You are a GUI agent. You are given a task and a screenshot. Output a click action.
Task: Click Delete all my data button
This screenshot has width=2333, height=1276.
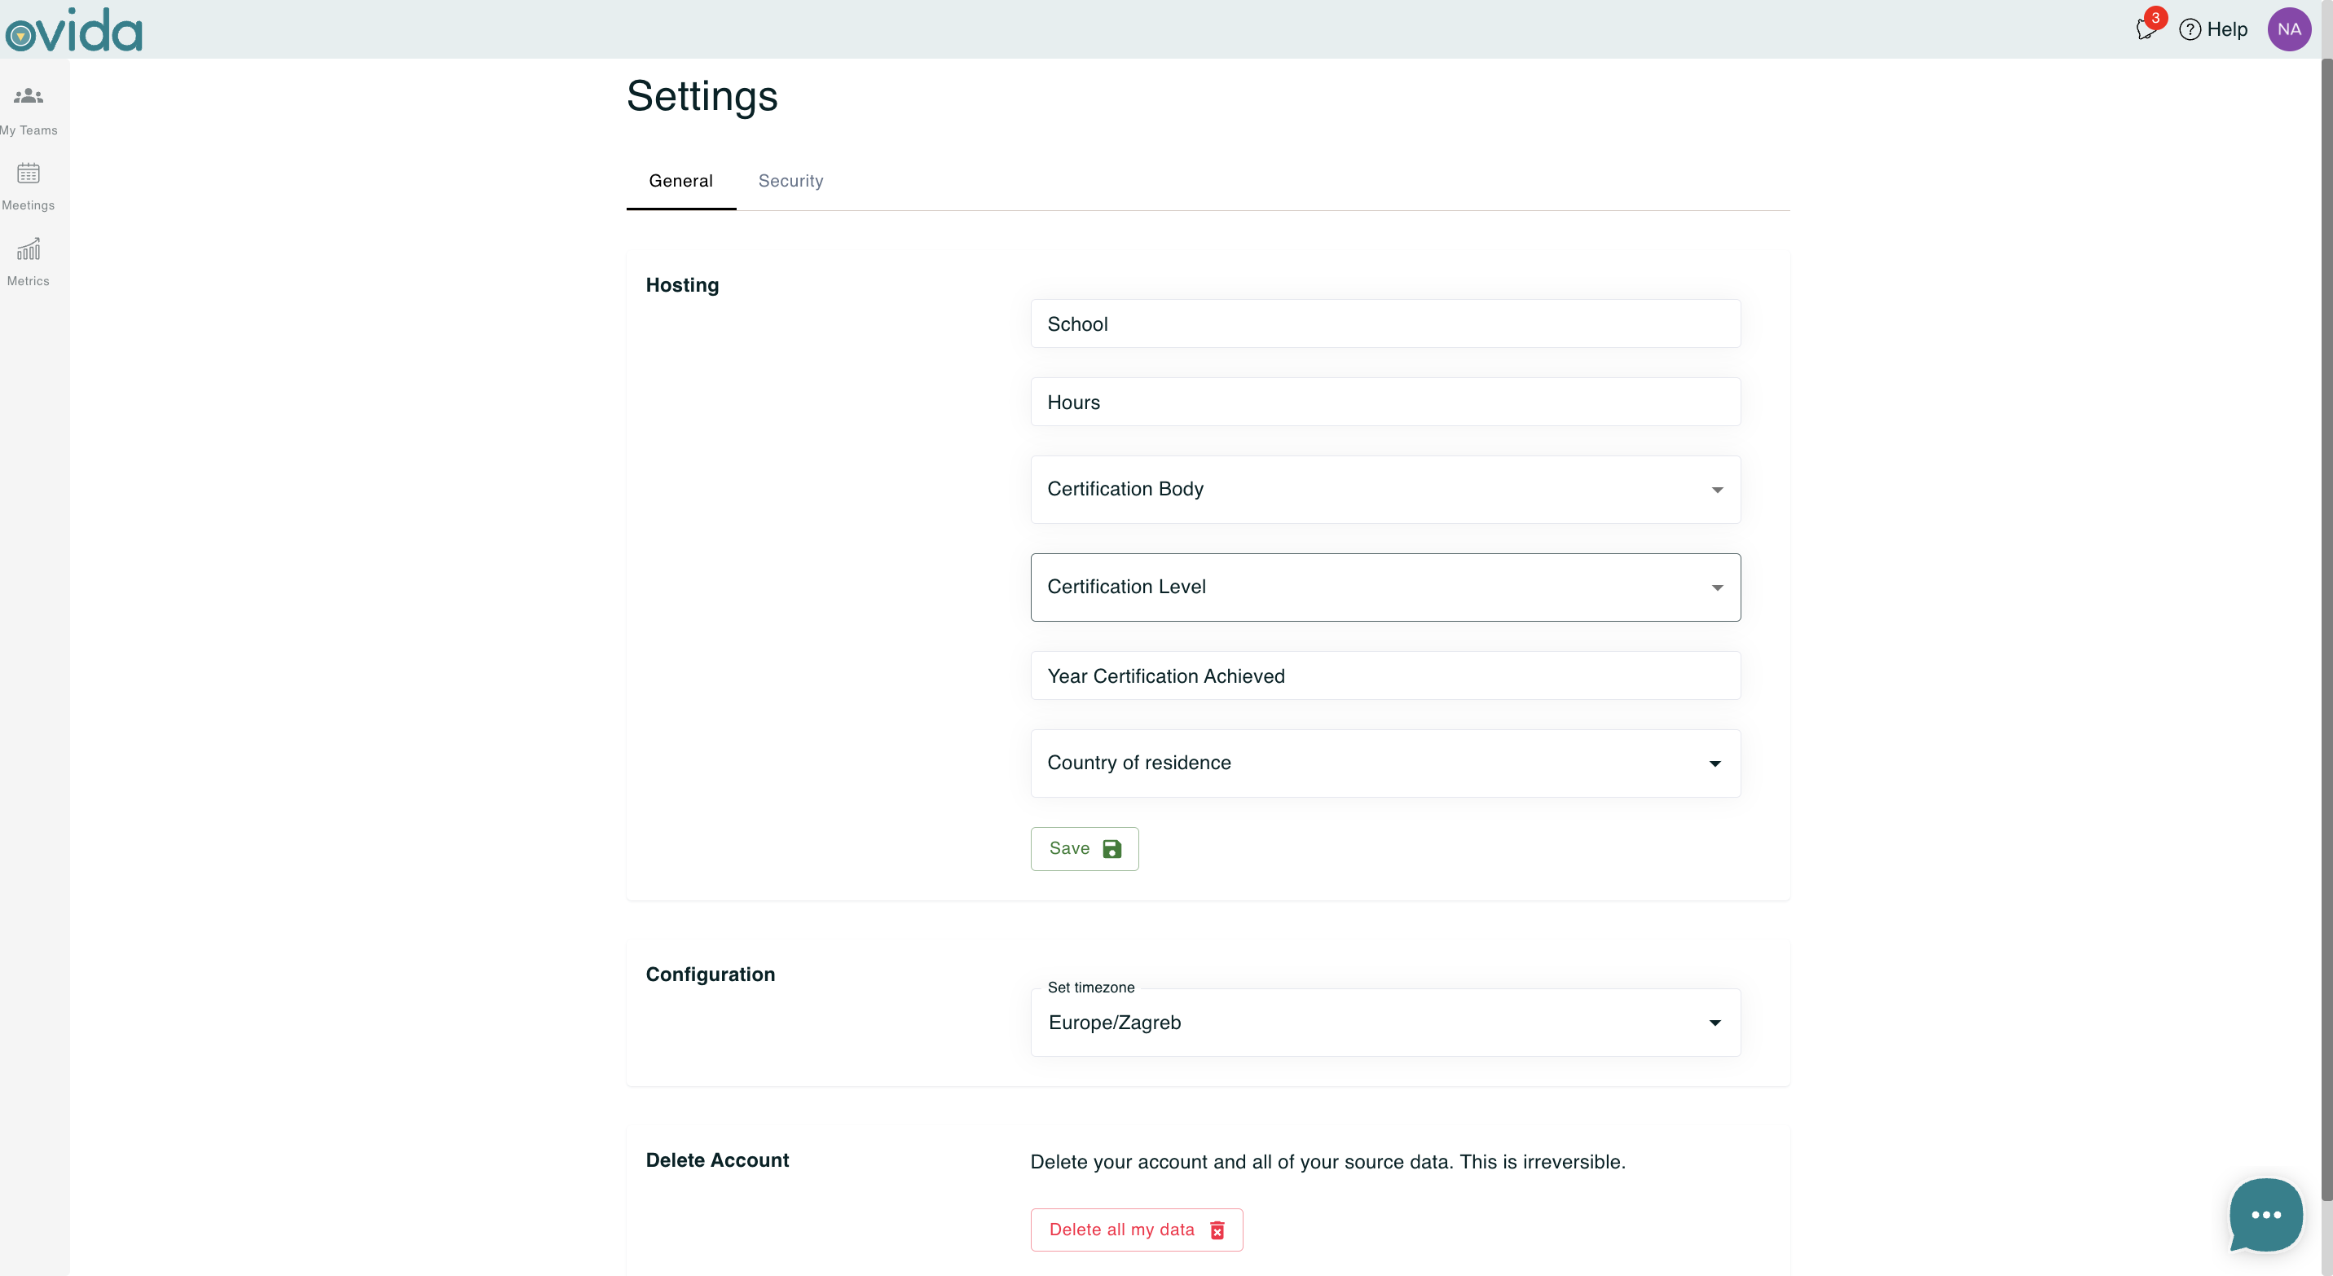(x=1136, y=1230)
